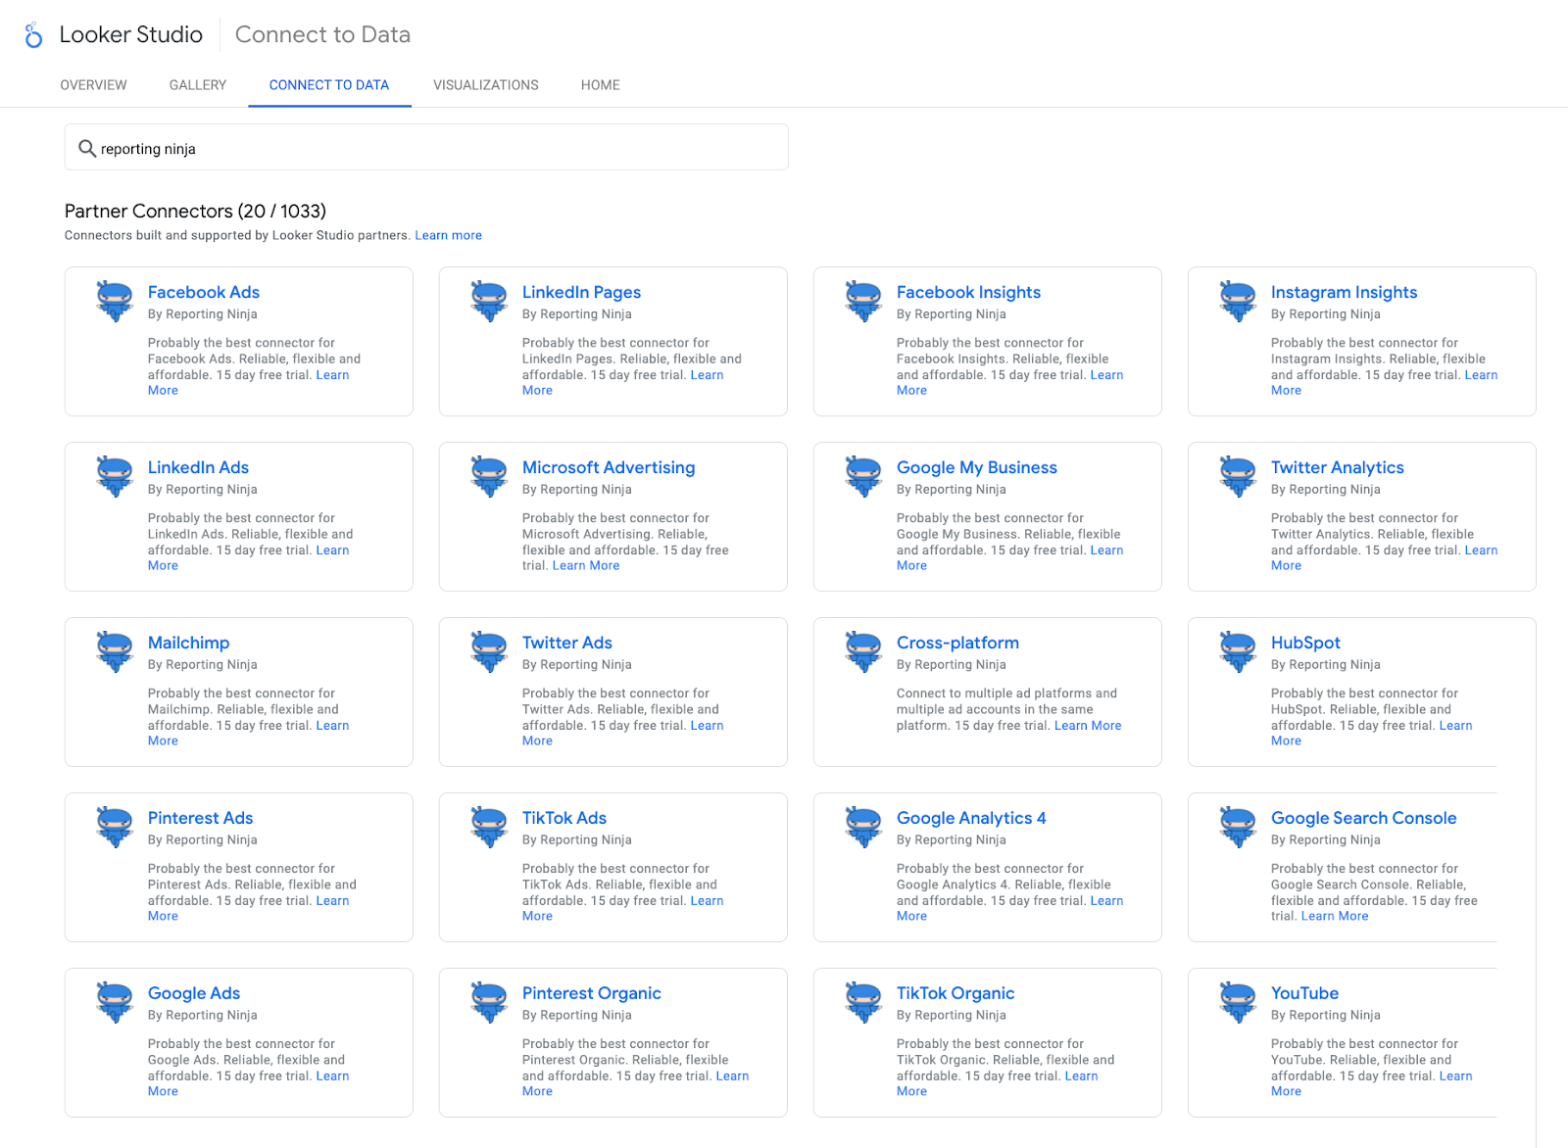Click the ninja icon on Facebook Insights card
The width and height of the screenshot is (1568, 1148).
[863, 301]
